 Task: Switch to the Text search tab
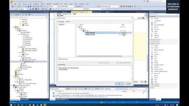point(61,21)
